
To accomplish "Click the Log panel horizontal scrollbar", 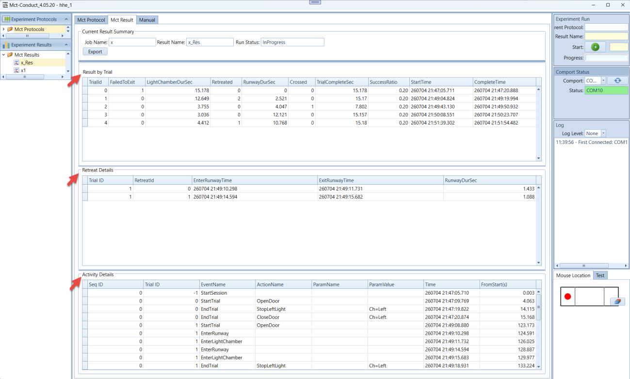I will [583, 266].
